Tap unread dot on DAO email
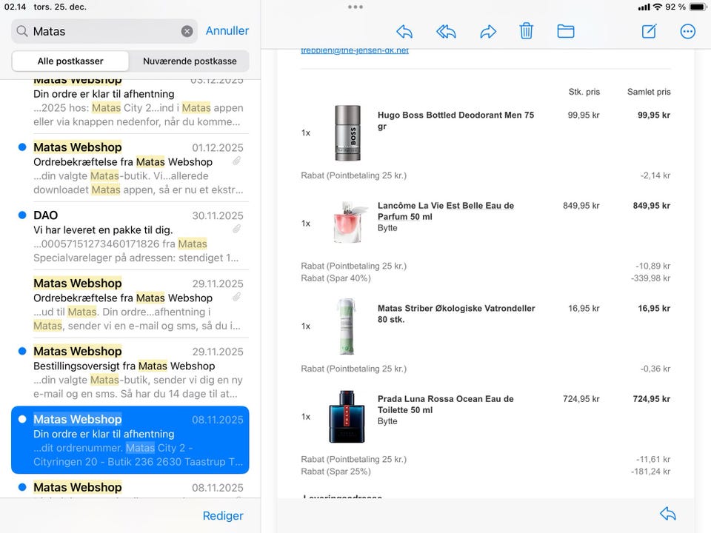 pyautogui.click(x=21, y=215)
